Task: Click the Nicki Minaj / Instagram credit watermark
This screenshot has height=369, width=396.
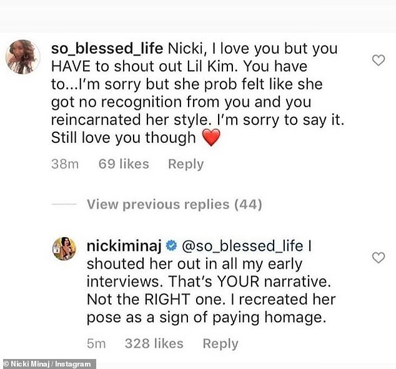Action: (x=49, y=363)
